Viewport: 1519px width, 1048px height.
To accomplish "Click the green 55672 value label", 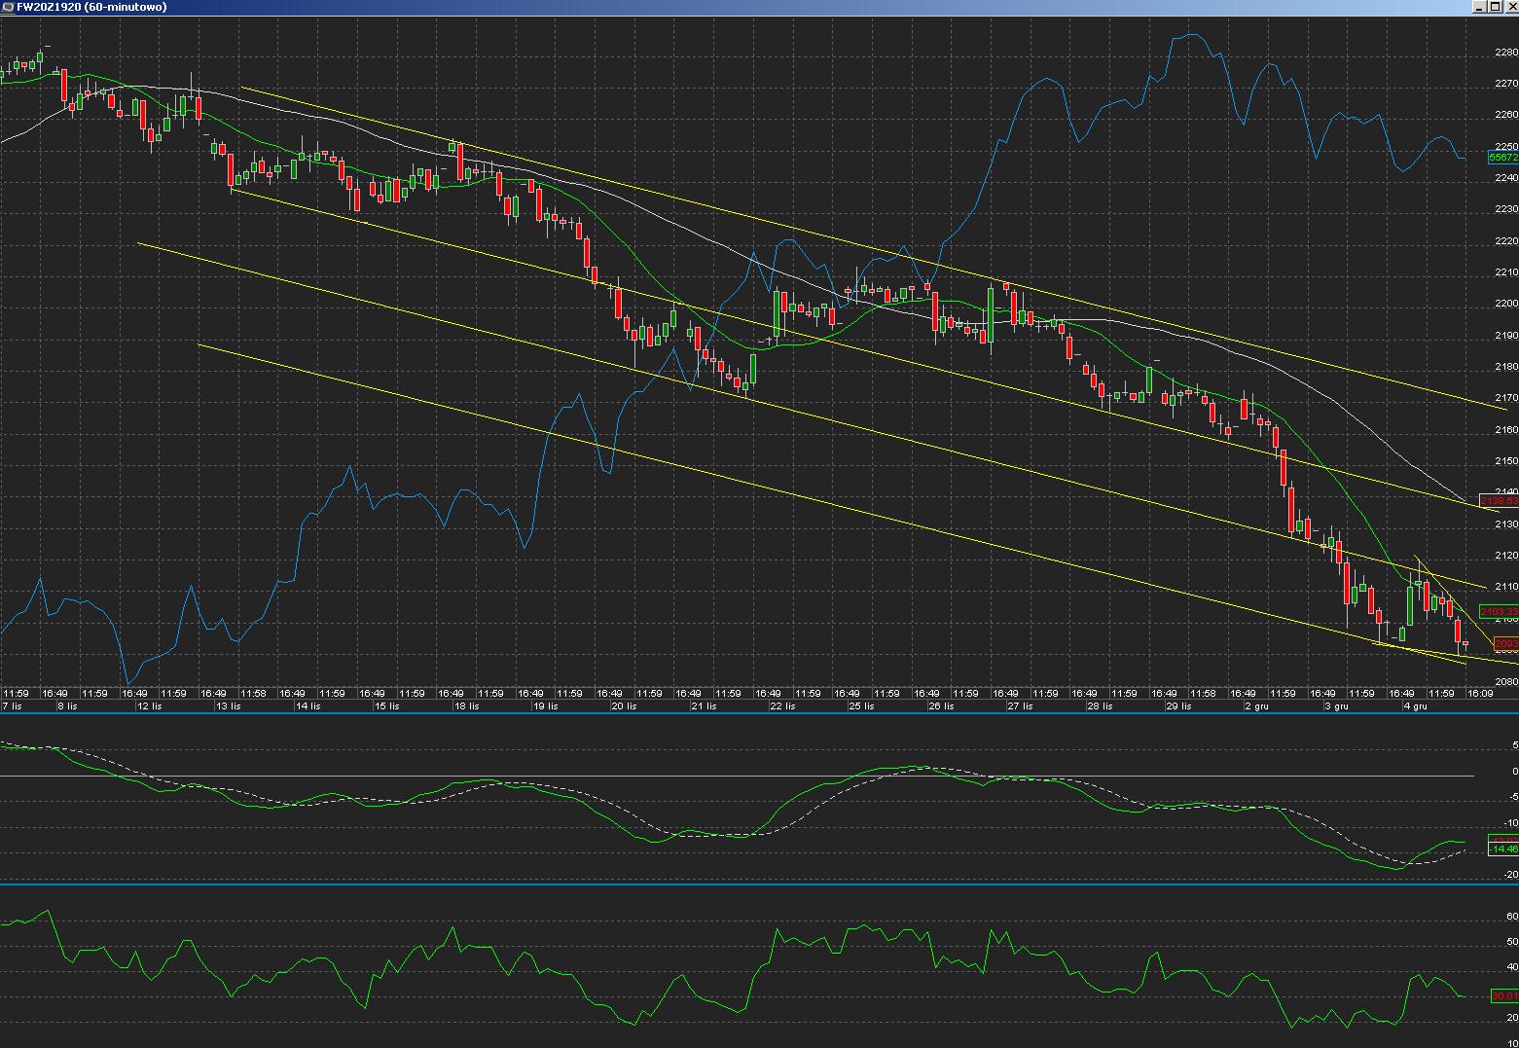I will pyautogui.click(x=1502, y=158).
